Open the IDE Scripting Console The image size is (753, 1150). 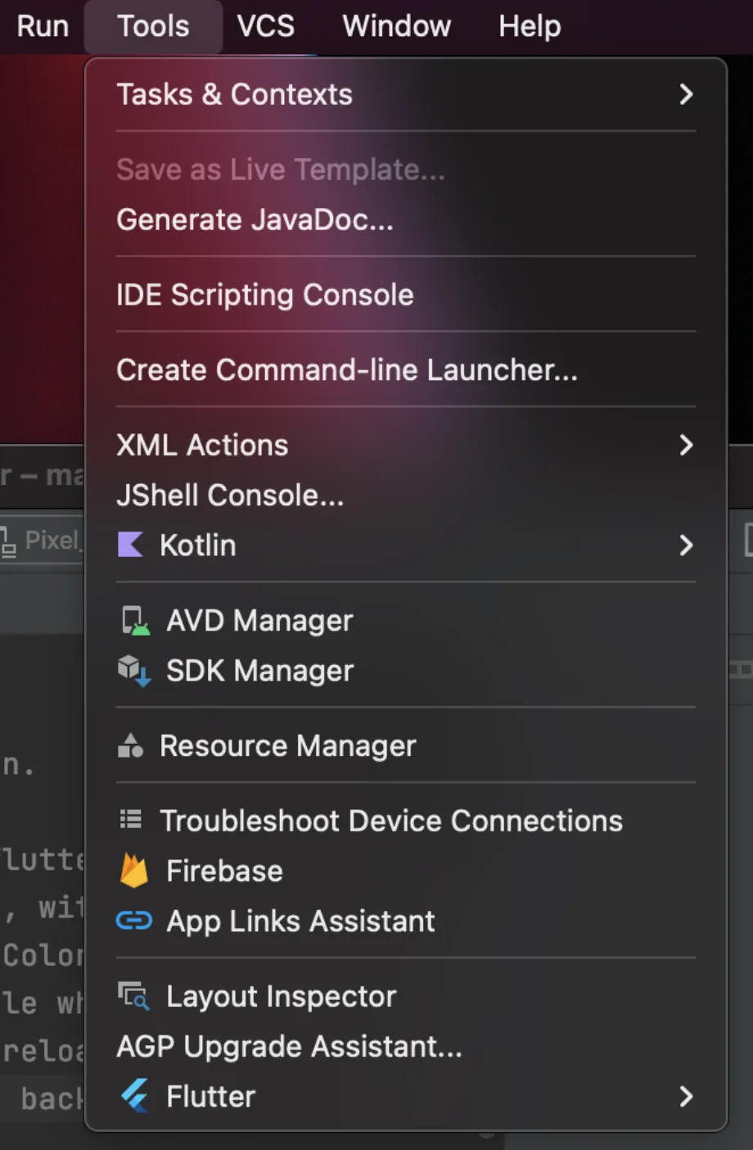(x=406, y=295)
